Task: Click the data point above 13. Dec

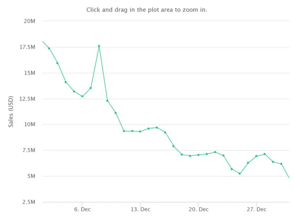Action: pyautogui.click(x=140, y=132)
